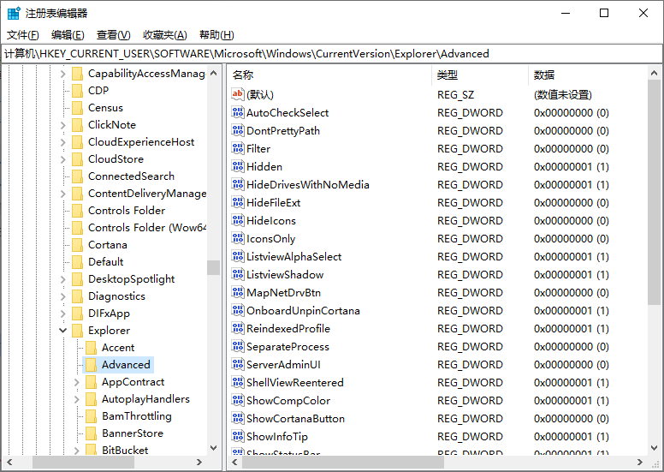Open the 收藏夹(A) menu

(x=165, y=35)
